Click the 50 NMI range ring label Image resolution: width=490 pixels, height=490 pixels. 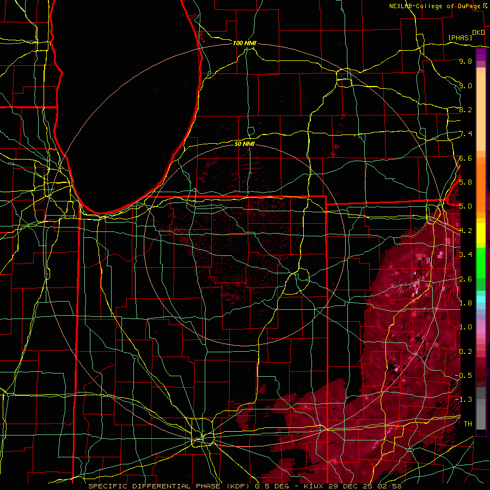click(244, 144)
